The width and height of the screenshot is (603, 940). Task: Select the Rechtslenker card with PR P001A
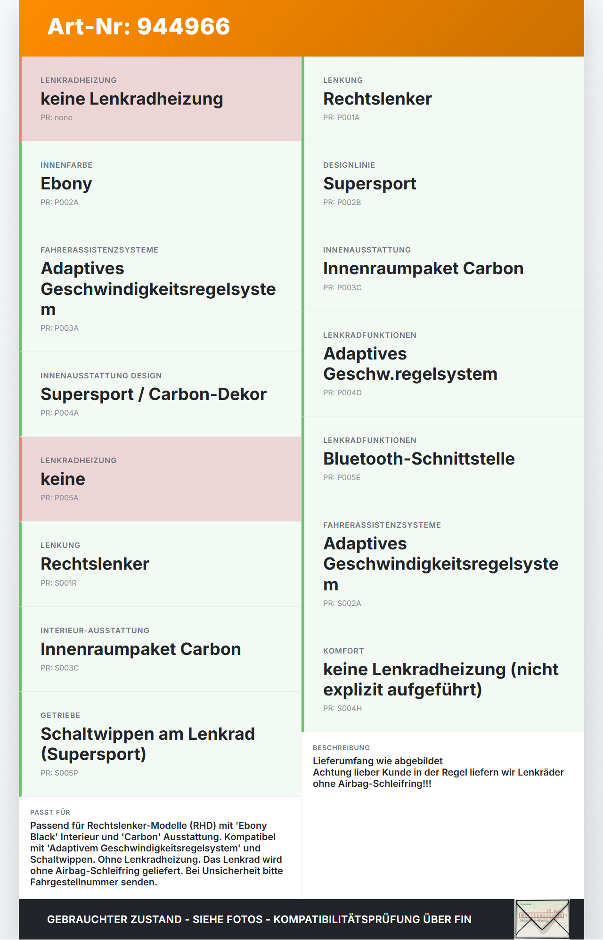coord(443,99)
